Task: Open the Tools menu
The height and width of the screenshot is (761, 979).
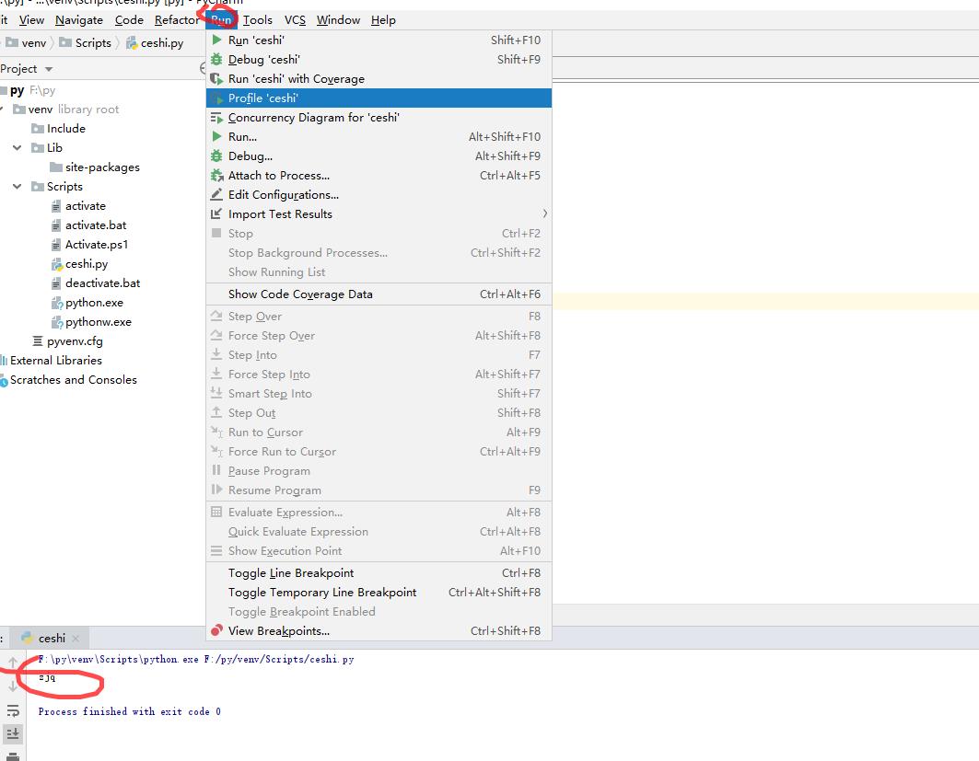Action: tap(258, 20)
